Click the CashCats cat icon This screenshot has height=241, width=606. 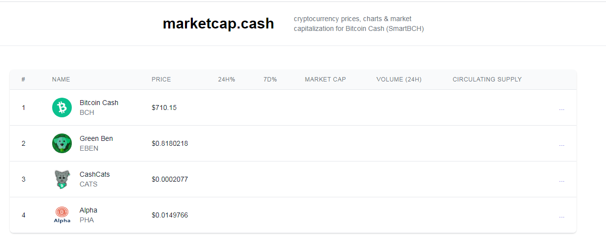pos(62,179)
